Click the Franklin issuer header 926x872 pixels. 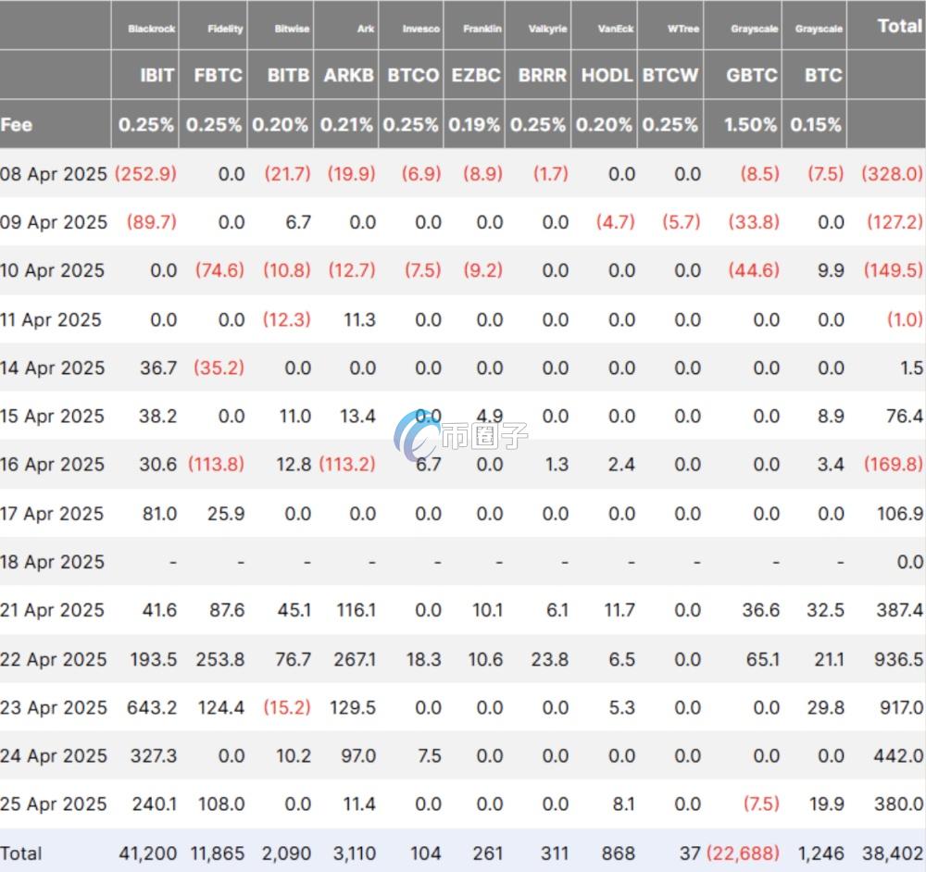[482, 29]
